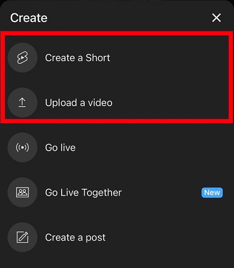Select the live broadcast signal icon
Image resolution: width=234 pixels, height=268 pixels.
23,147
